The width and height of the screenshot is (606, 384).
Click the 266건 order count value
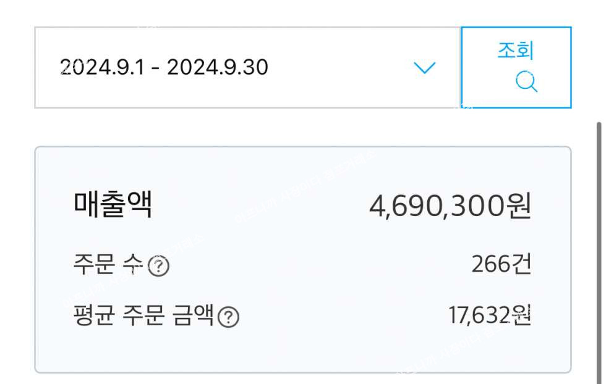click(x=501, y=264)
